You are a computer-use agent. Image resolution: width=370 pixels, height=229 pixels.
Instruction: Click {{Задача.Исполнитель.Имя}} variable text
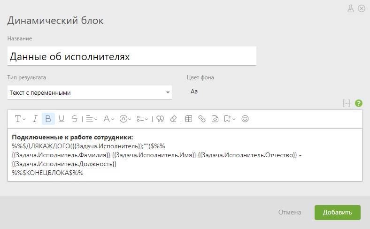pos(154,155)
